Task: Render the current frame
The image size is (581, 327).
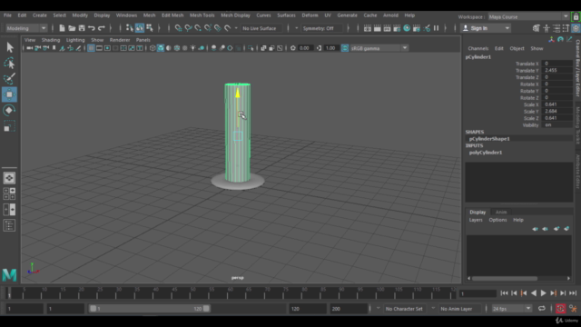Action: tap(378, 28)
